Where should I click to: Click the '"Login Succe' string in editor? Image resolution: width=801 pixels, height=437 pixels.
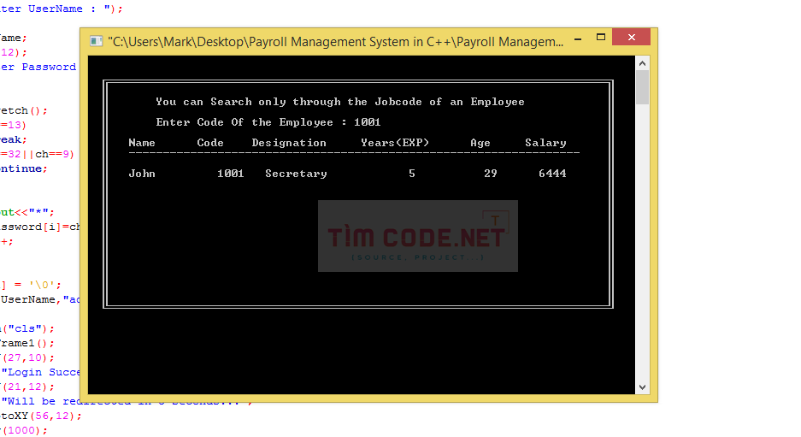41,372
